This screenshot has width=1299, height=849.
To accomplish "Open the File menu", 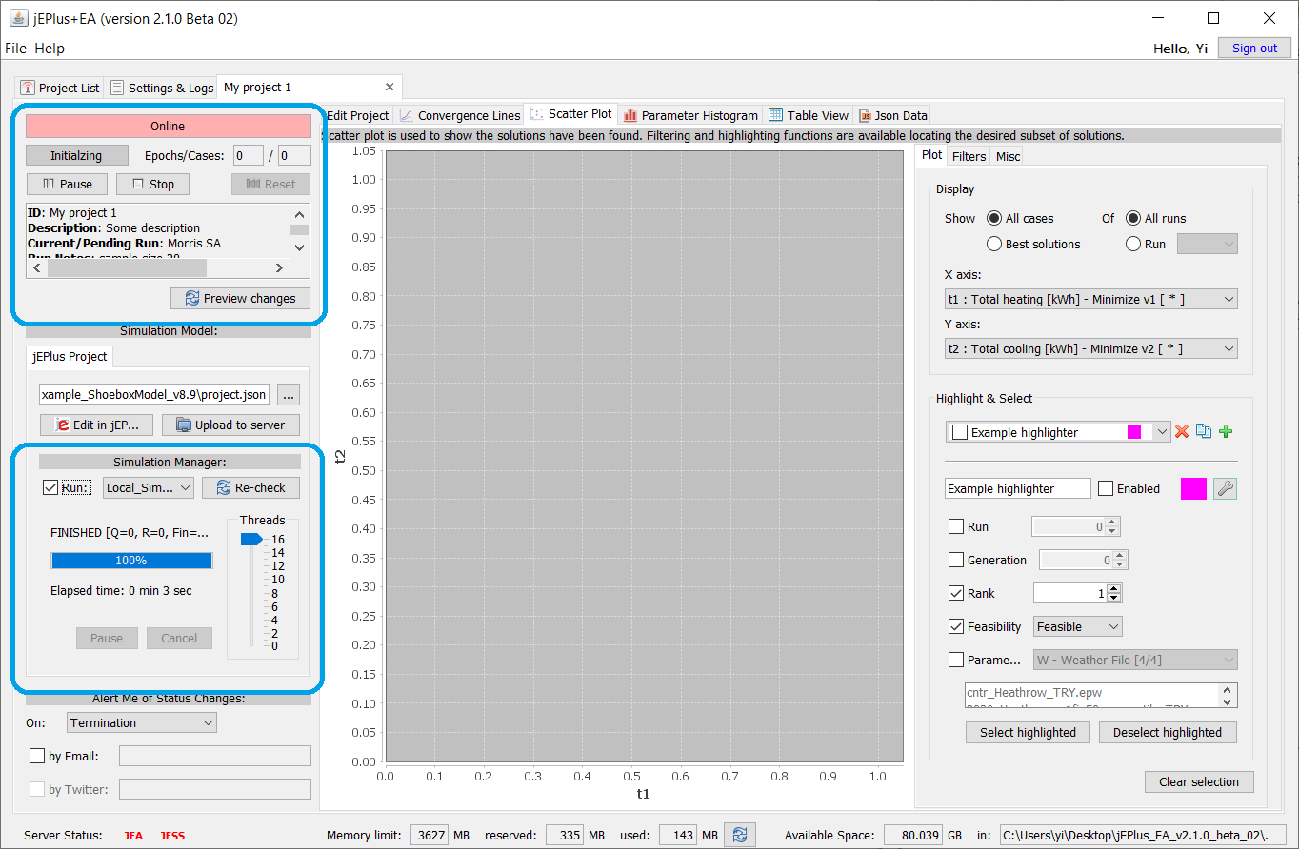I will (16, 48).
